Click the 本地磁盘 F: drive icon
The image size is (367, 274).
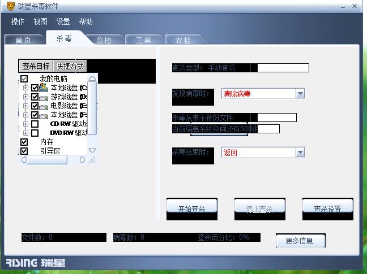coord(44,116)
